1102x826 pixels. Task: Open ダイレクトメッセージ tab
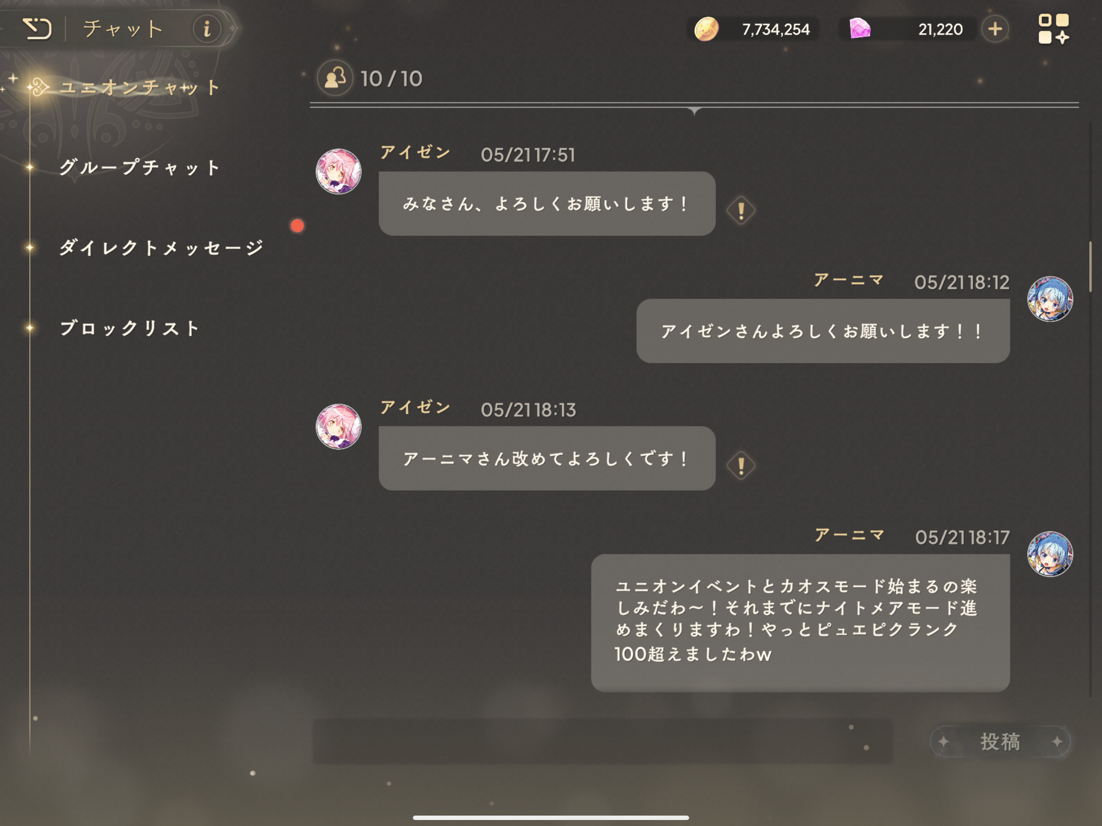click(161, 247)
